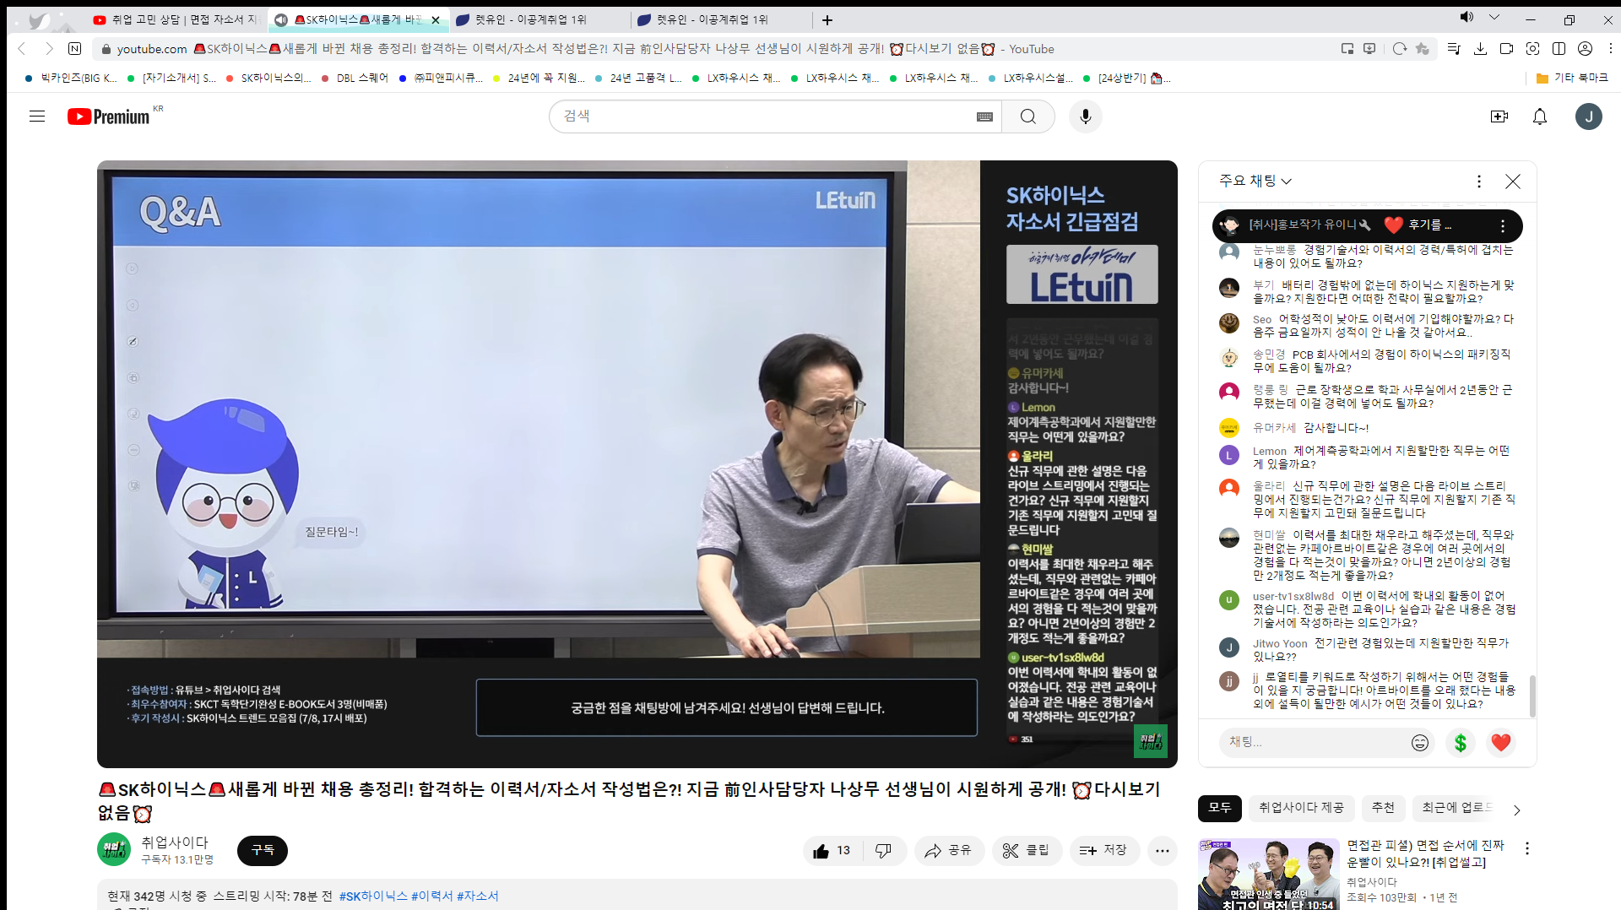This screenshot has height=910, width=1621.
Task: Select 최근에 업로드 filter chip
Action: (x=1456, y=808)
